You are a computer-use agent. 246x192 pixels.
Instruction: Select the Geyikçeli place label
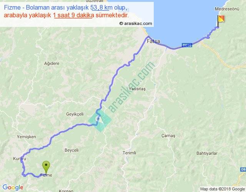pyautogui.click(x=75, y=114)
